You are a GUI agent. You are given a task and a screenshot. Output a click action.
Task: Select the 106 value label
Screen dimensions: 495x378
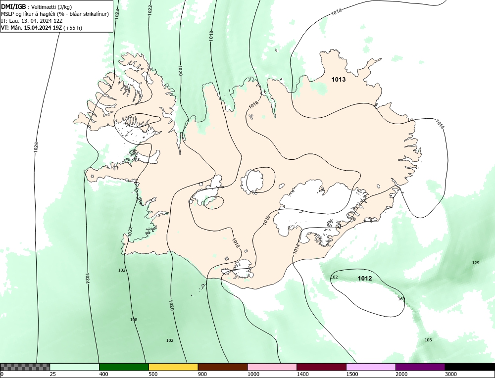coord(428,340)
